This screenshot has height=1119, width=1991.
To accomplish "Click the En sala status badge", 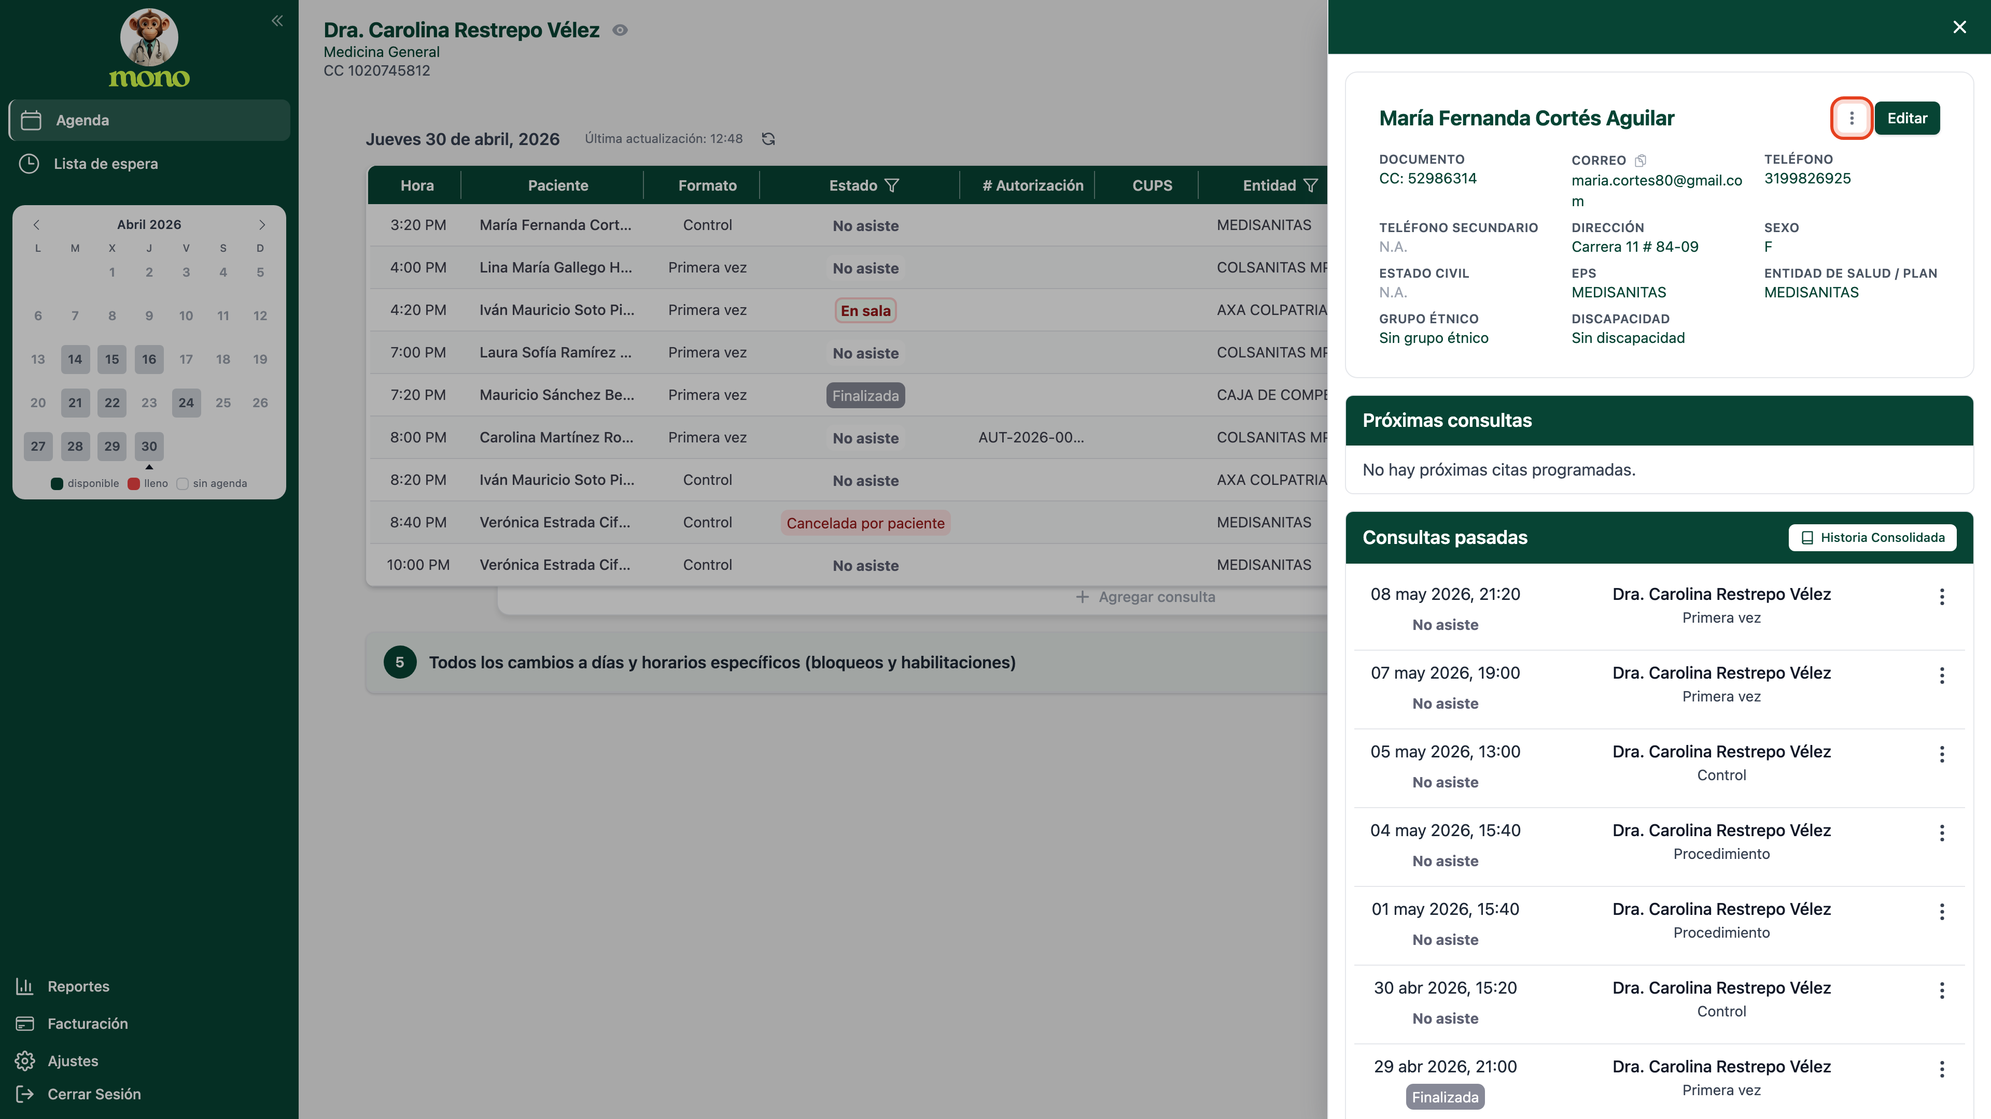I will (865, 310).
